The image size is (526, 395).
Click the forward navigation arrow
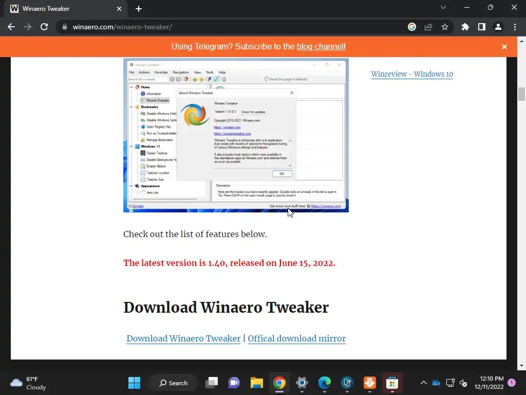[28, 27]
